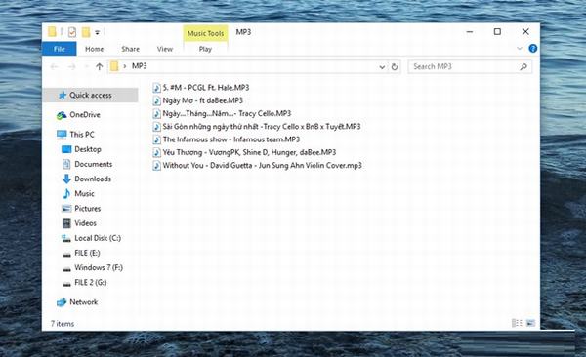Go up one folder level arrow

pyautogui.click(x=99, y=67)
